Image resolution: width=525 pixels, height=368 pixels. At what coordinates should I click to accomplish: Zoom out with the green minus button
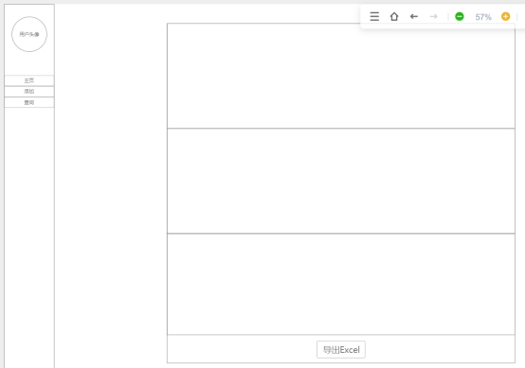click(460, 16)
